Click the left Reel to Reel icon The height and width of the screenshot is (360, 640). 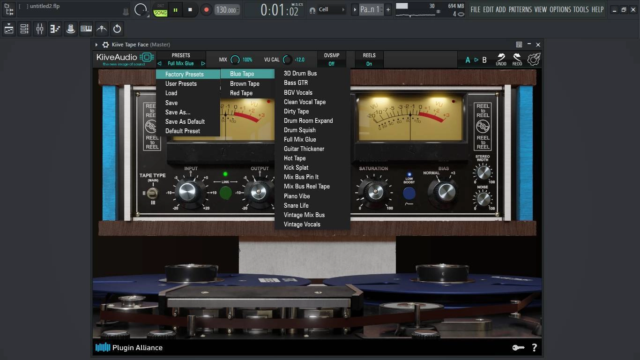coord(151,126)
